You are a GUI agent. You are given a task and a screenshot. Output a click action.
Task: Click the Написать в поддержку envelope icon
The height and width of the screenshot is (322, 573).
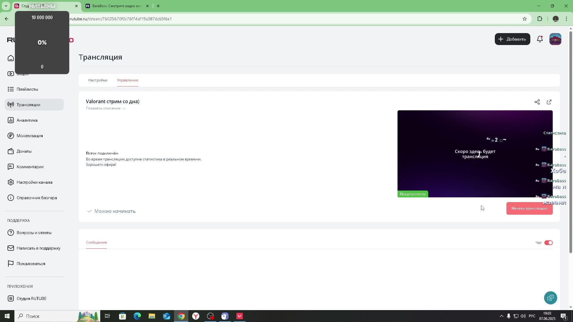[x=11, y=248]
